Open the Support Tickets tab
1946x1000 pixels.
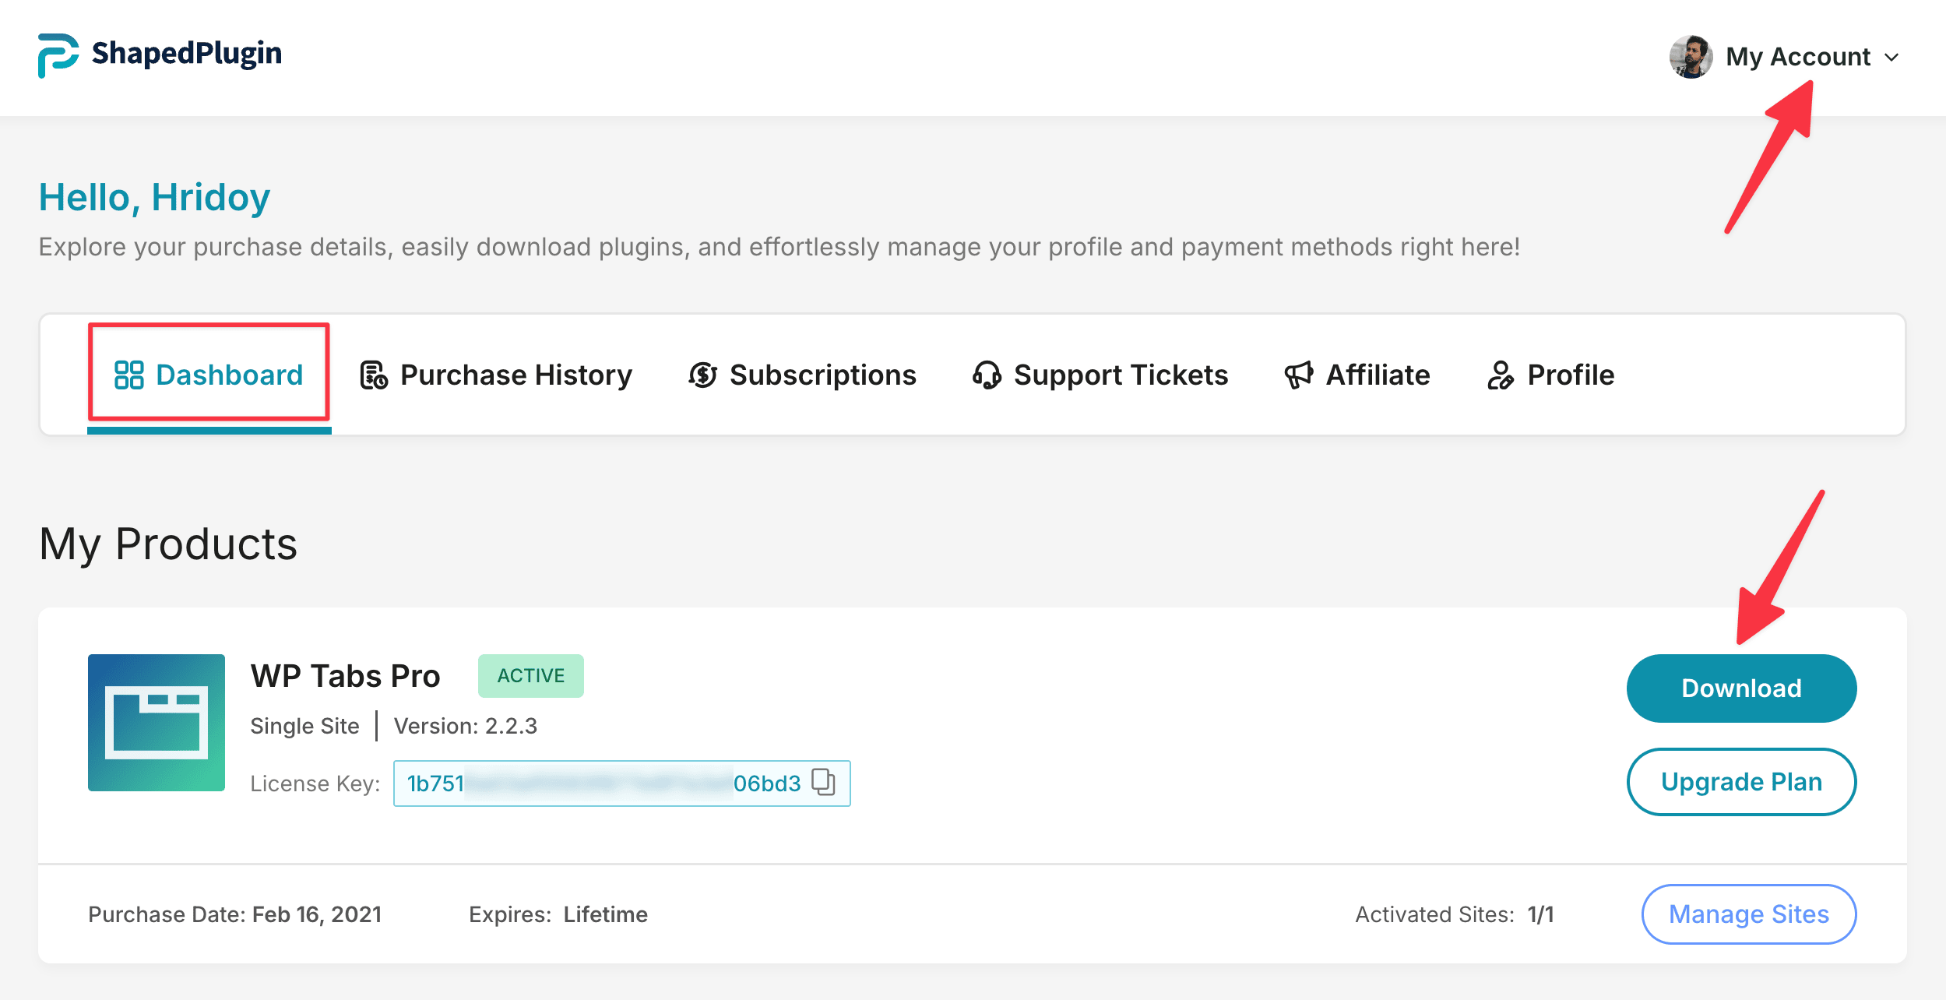1100,375
